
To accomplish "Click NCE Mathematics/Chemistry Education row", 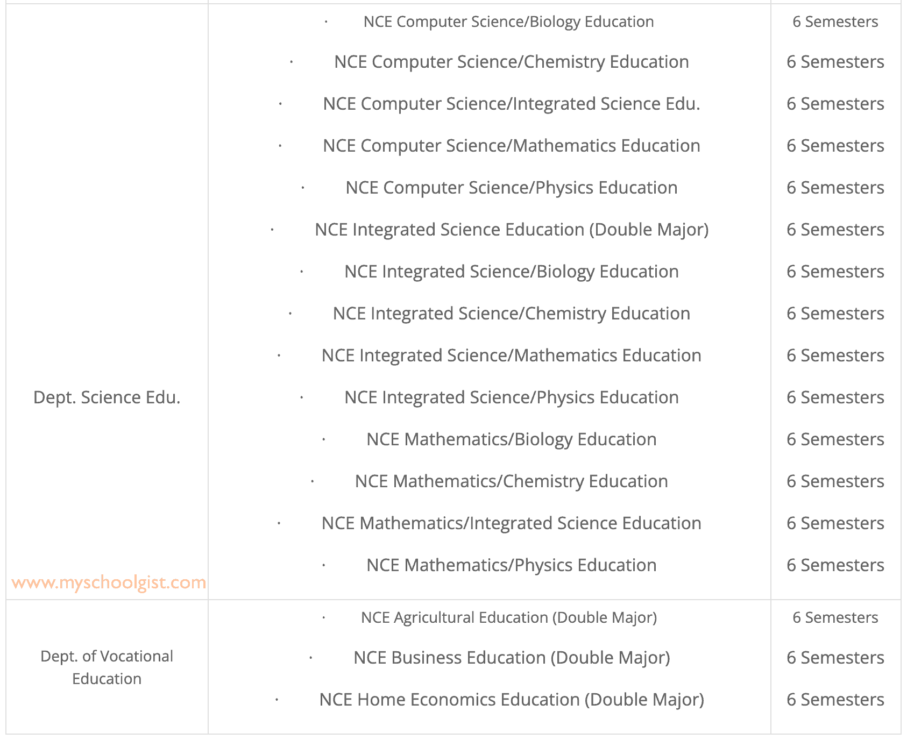I will click(x=511, y=481).
